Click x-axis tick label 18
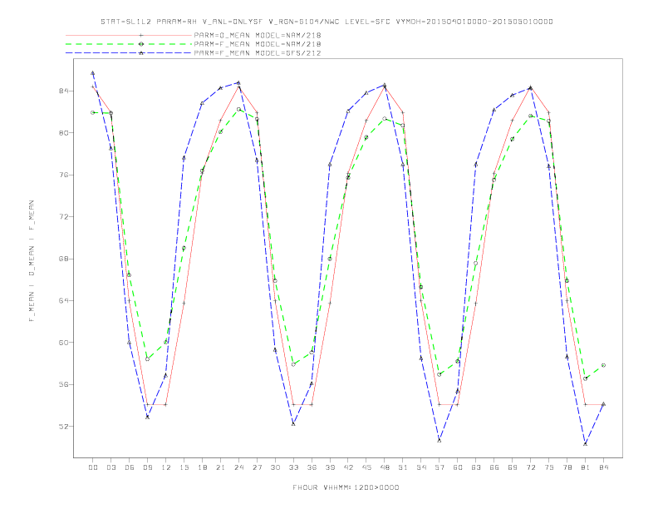 [x=203, y=467]
